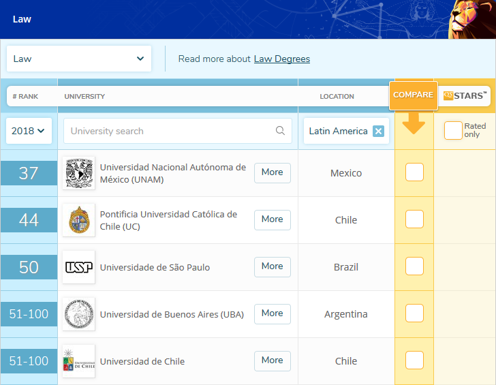Image resolution: width=496 pixels, height=385 pixels.
Task: Open the Latin America location filter
Action: (346, 131)
